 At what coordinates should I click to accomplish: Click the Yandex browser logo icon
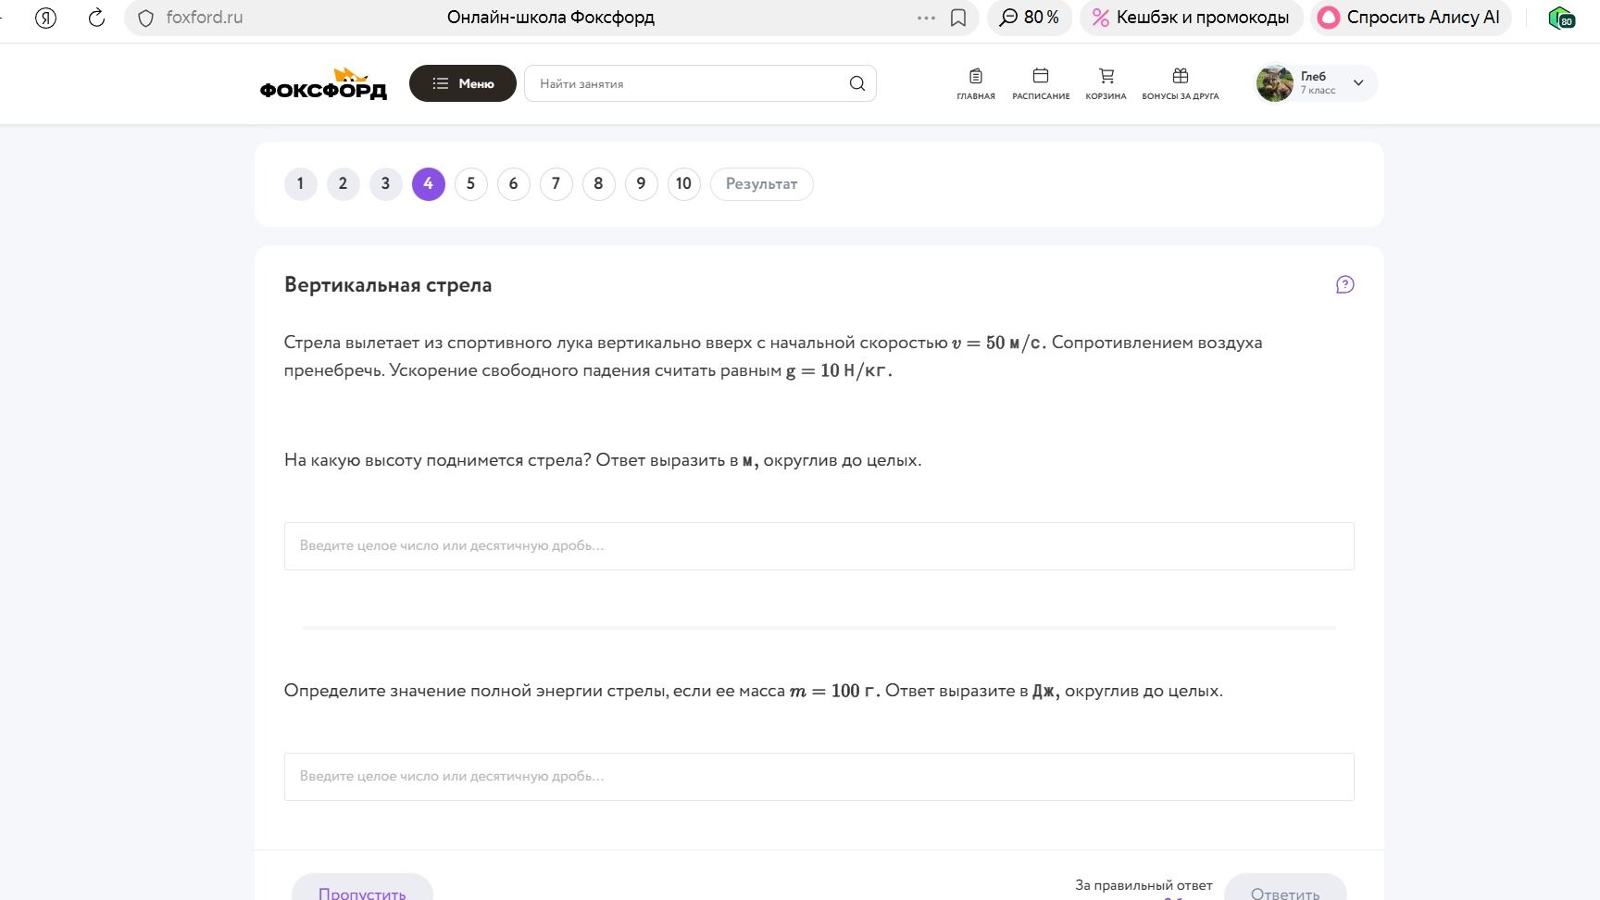(45, 18)
